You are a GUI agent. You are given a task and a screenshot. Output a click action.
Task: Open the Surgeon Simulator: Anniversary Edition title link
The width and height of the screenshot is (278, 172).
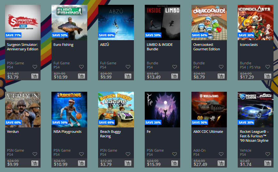[x=22, y=47]
